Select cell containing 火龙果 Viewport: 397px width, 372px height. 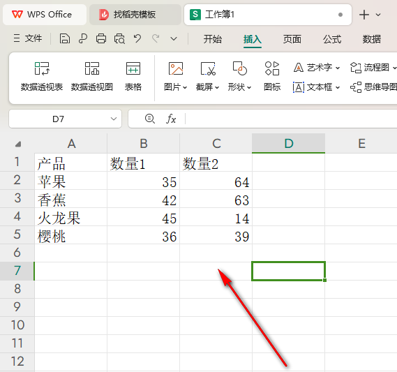(x=71, y=217)
